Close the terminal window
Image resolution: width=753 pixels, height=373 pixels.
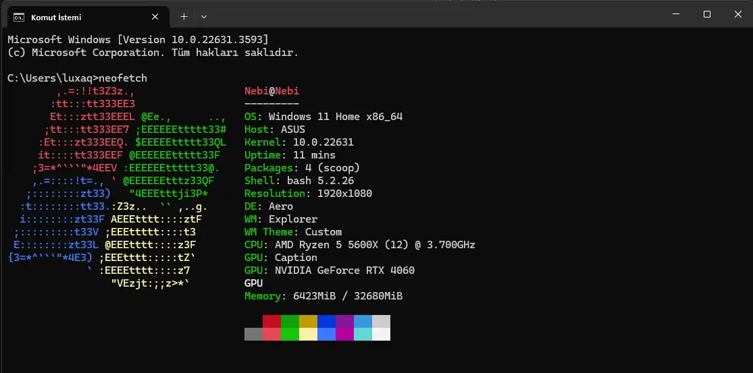point(738,14)
